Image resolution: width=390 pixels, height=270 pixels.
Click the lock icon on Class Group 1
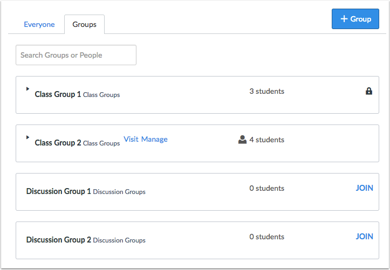tap(369, 92)
